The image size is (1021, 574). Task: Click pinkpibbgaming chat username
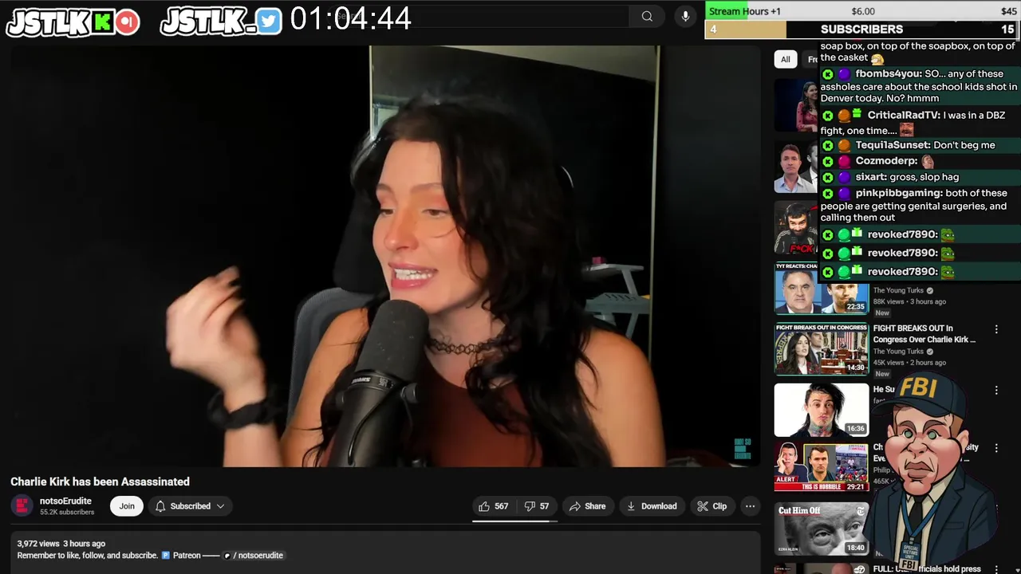click(x=899, y=193)
